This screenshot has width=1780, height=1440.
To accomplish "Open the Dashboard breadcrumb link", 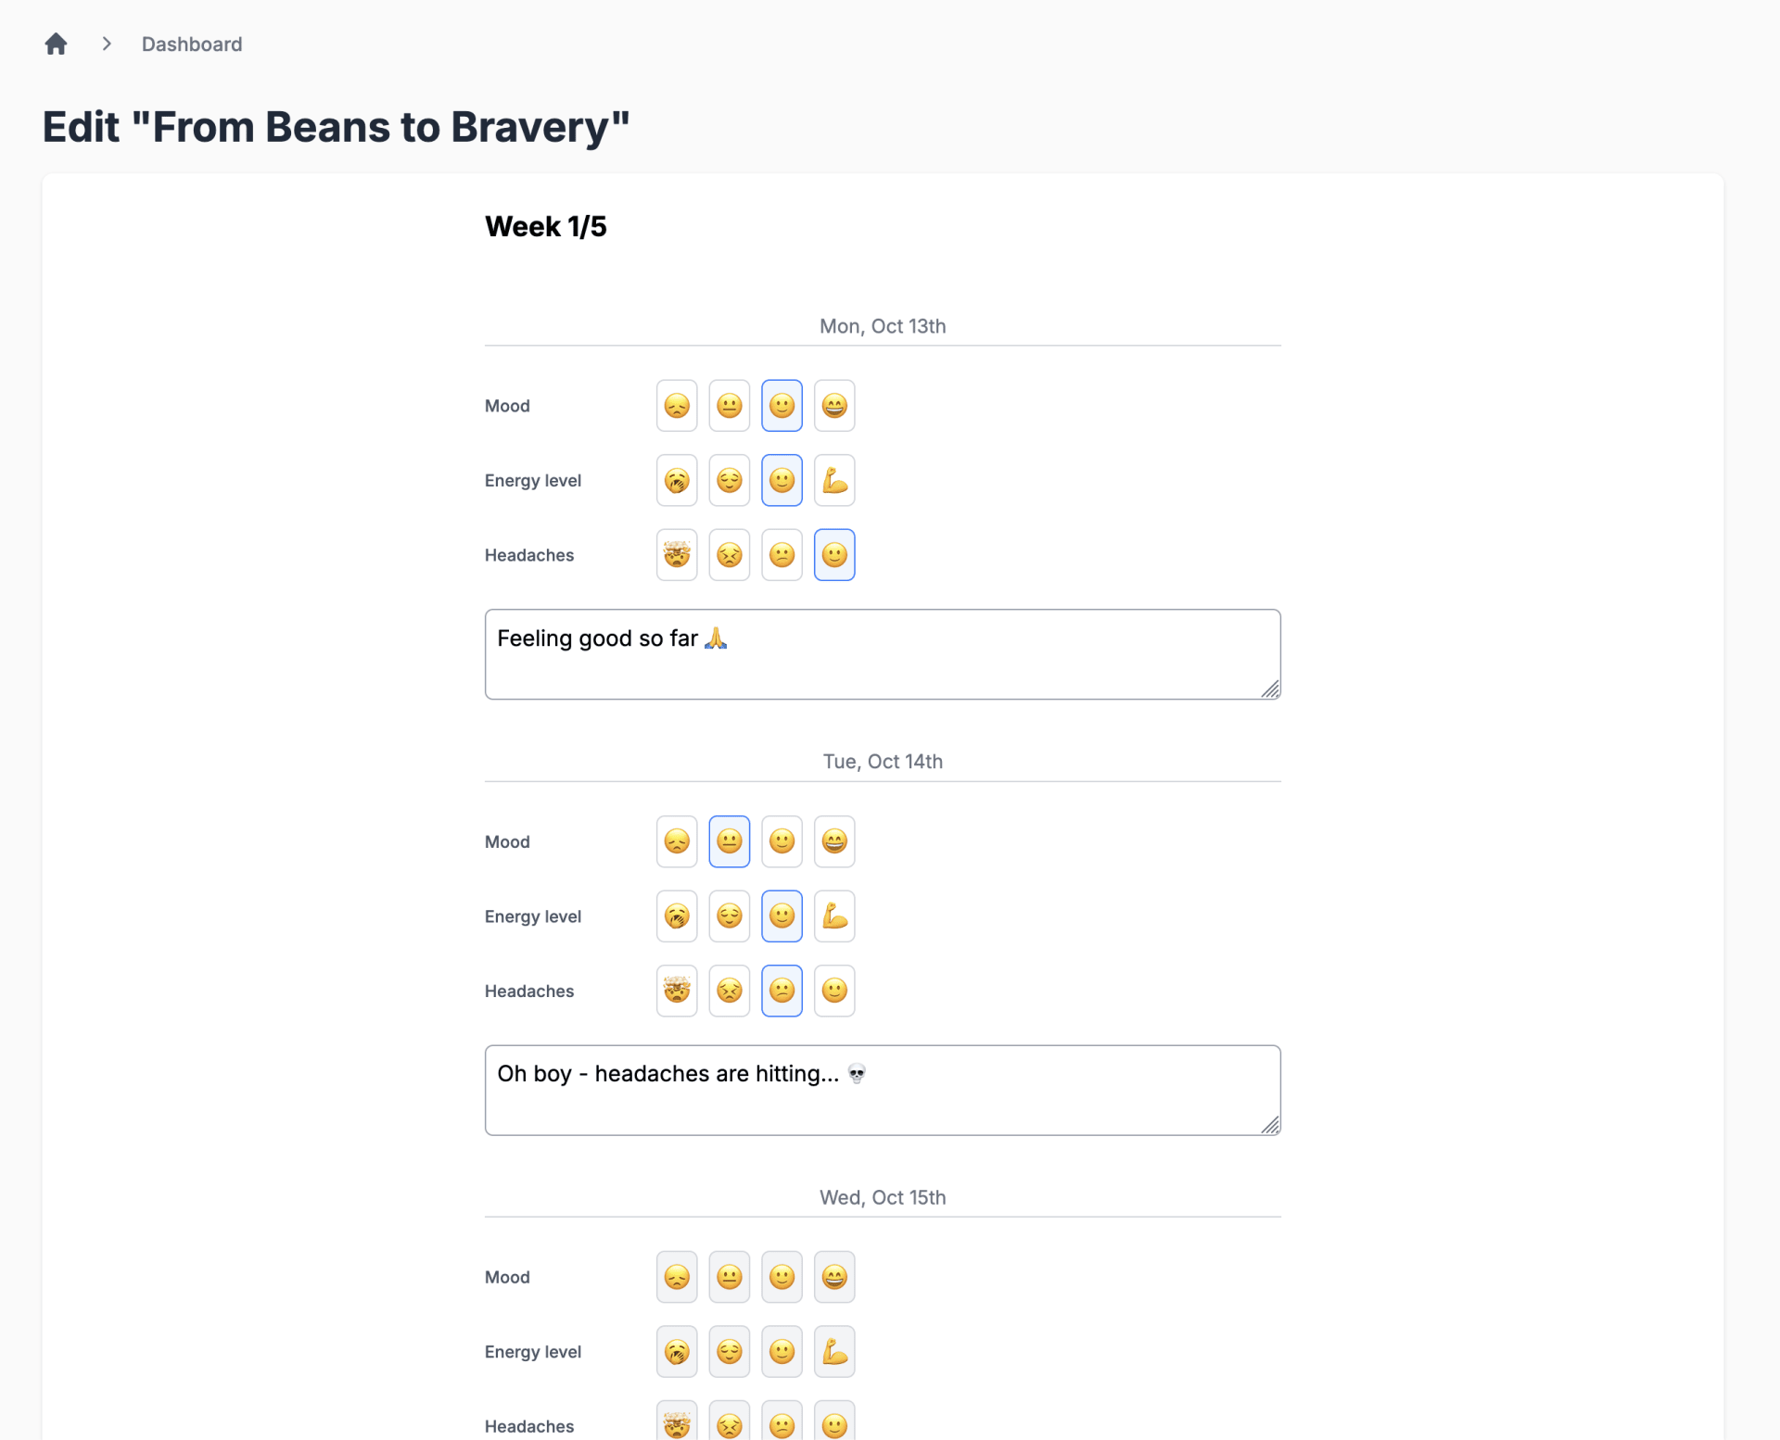I will 191,44.
